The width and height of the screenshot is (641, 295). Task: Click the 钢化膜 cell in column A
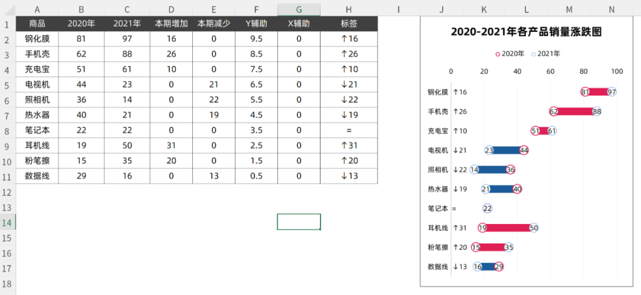[37, 39]
